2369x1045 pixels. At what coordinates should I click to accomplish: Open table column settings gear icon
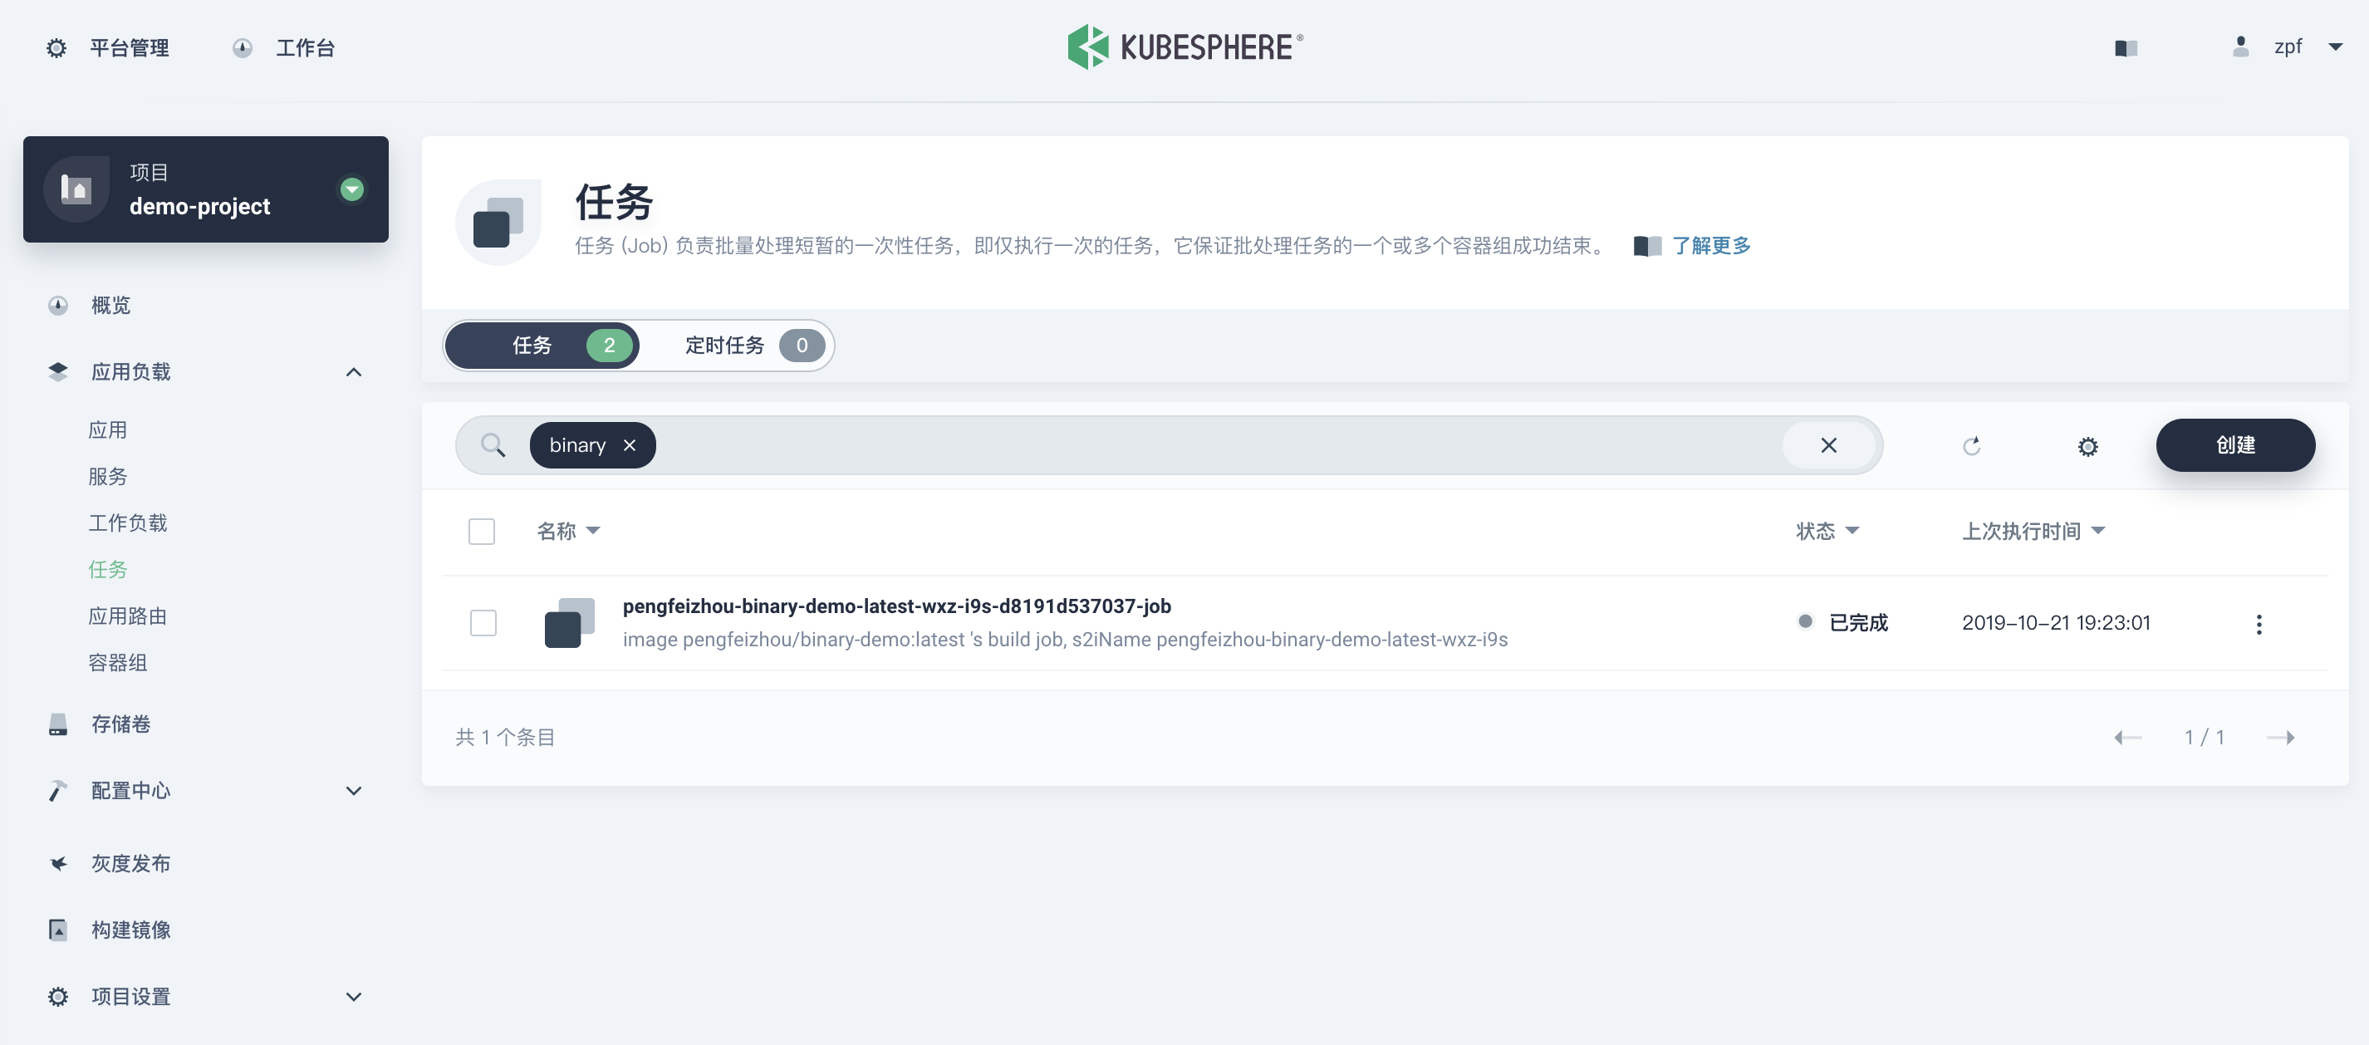[2087, 446]
